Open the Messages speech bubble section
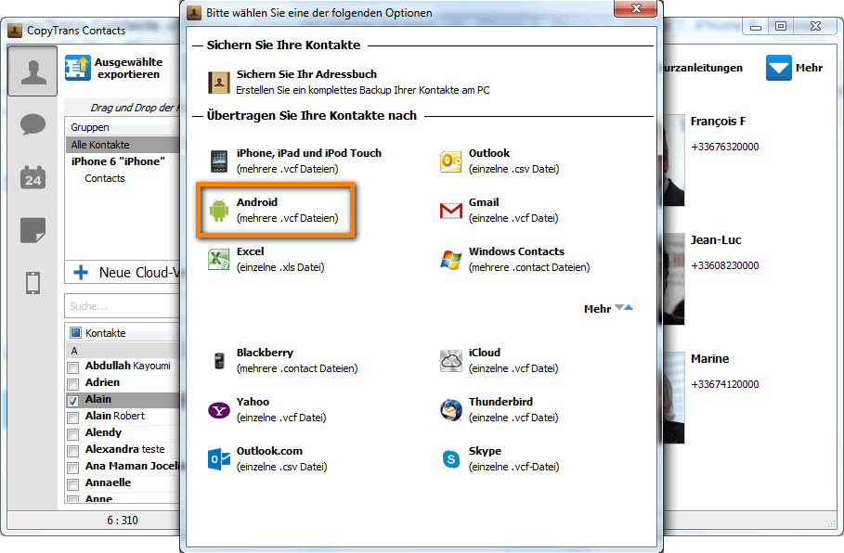This screenshot has width=844, height=553. point(32,125)
